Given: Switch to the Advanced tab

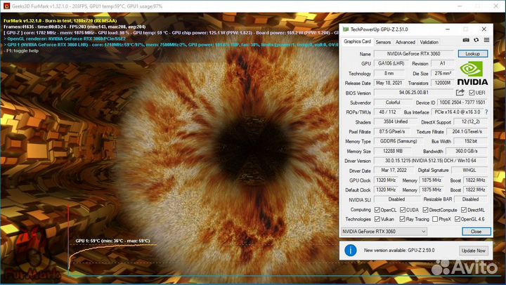Looking at the screenshot, I should [406, 42].
